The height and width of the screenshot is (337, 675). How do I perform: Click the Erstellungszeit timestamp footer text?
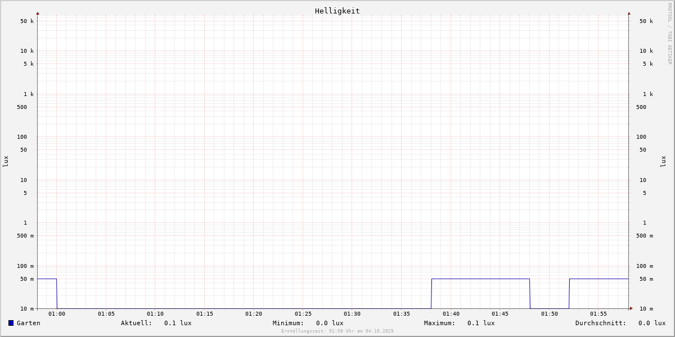pyautogui.click(x=337, y=331)
